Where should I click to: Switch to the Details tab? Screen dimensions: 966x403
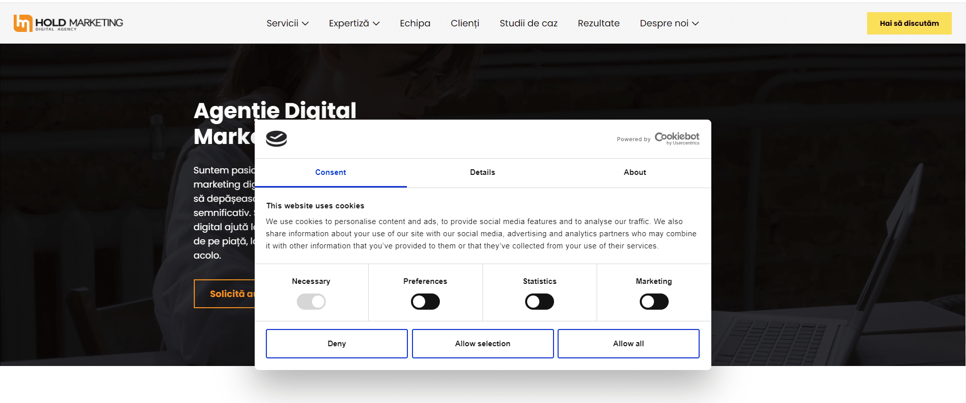(482, 173)
